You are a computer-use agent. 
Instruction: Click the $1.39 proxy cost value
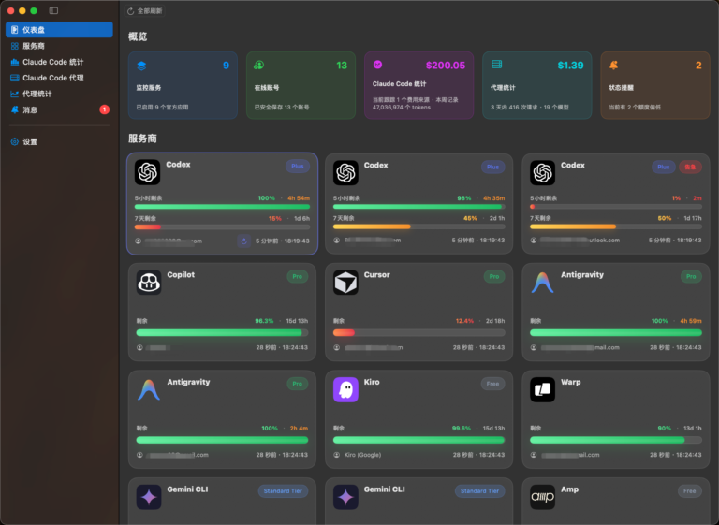(x=570, y=66)
